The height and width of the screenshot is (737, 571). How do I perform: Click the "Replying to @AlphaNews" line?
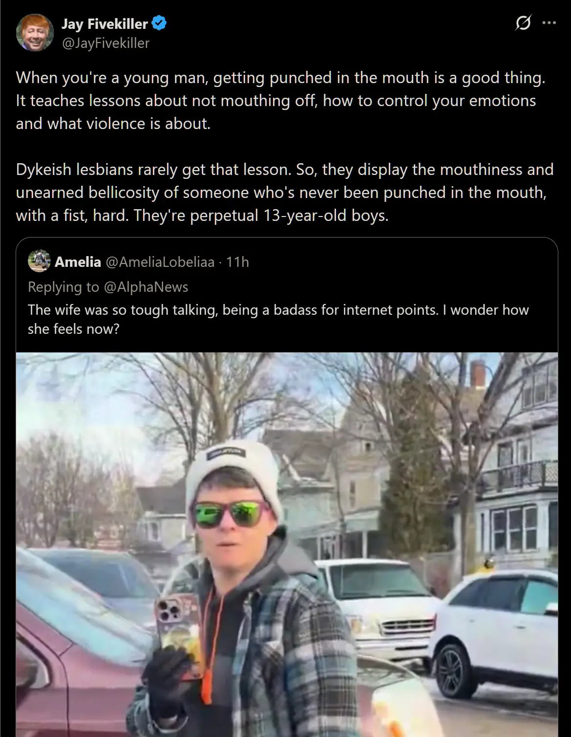108,287
